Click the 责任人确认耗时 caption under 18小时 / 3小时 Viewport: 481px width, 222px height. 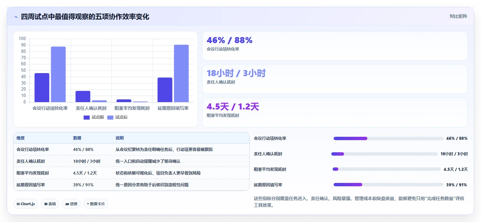click(x=221, y=82)
